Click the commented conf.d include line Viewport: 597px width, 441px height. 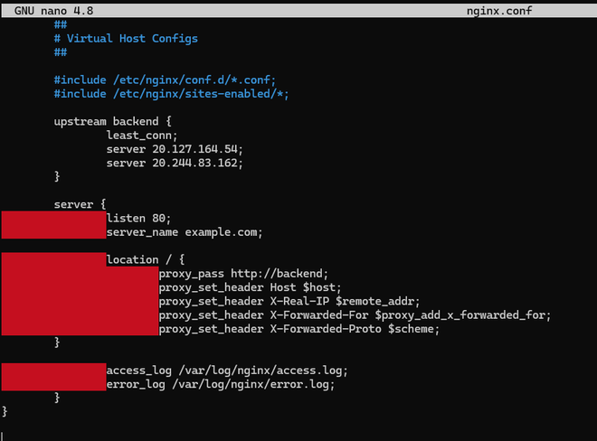click(x=165, y=80)
